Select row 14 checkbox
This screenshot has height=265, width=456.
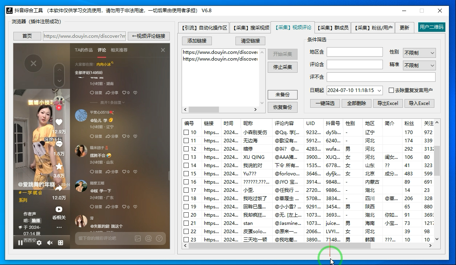186,166
